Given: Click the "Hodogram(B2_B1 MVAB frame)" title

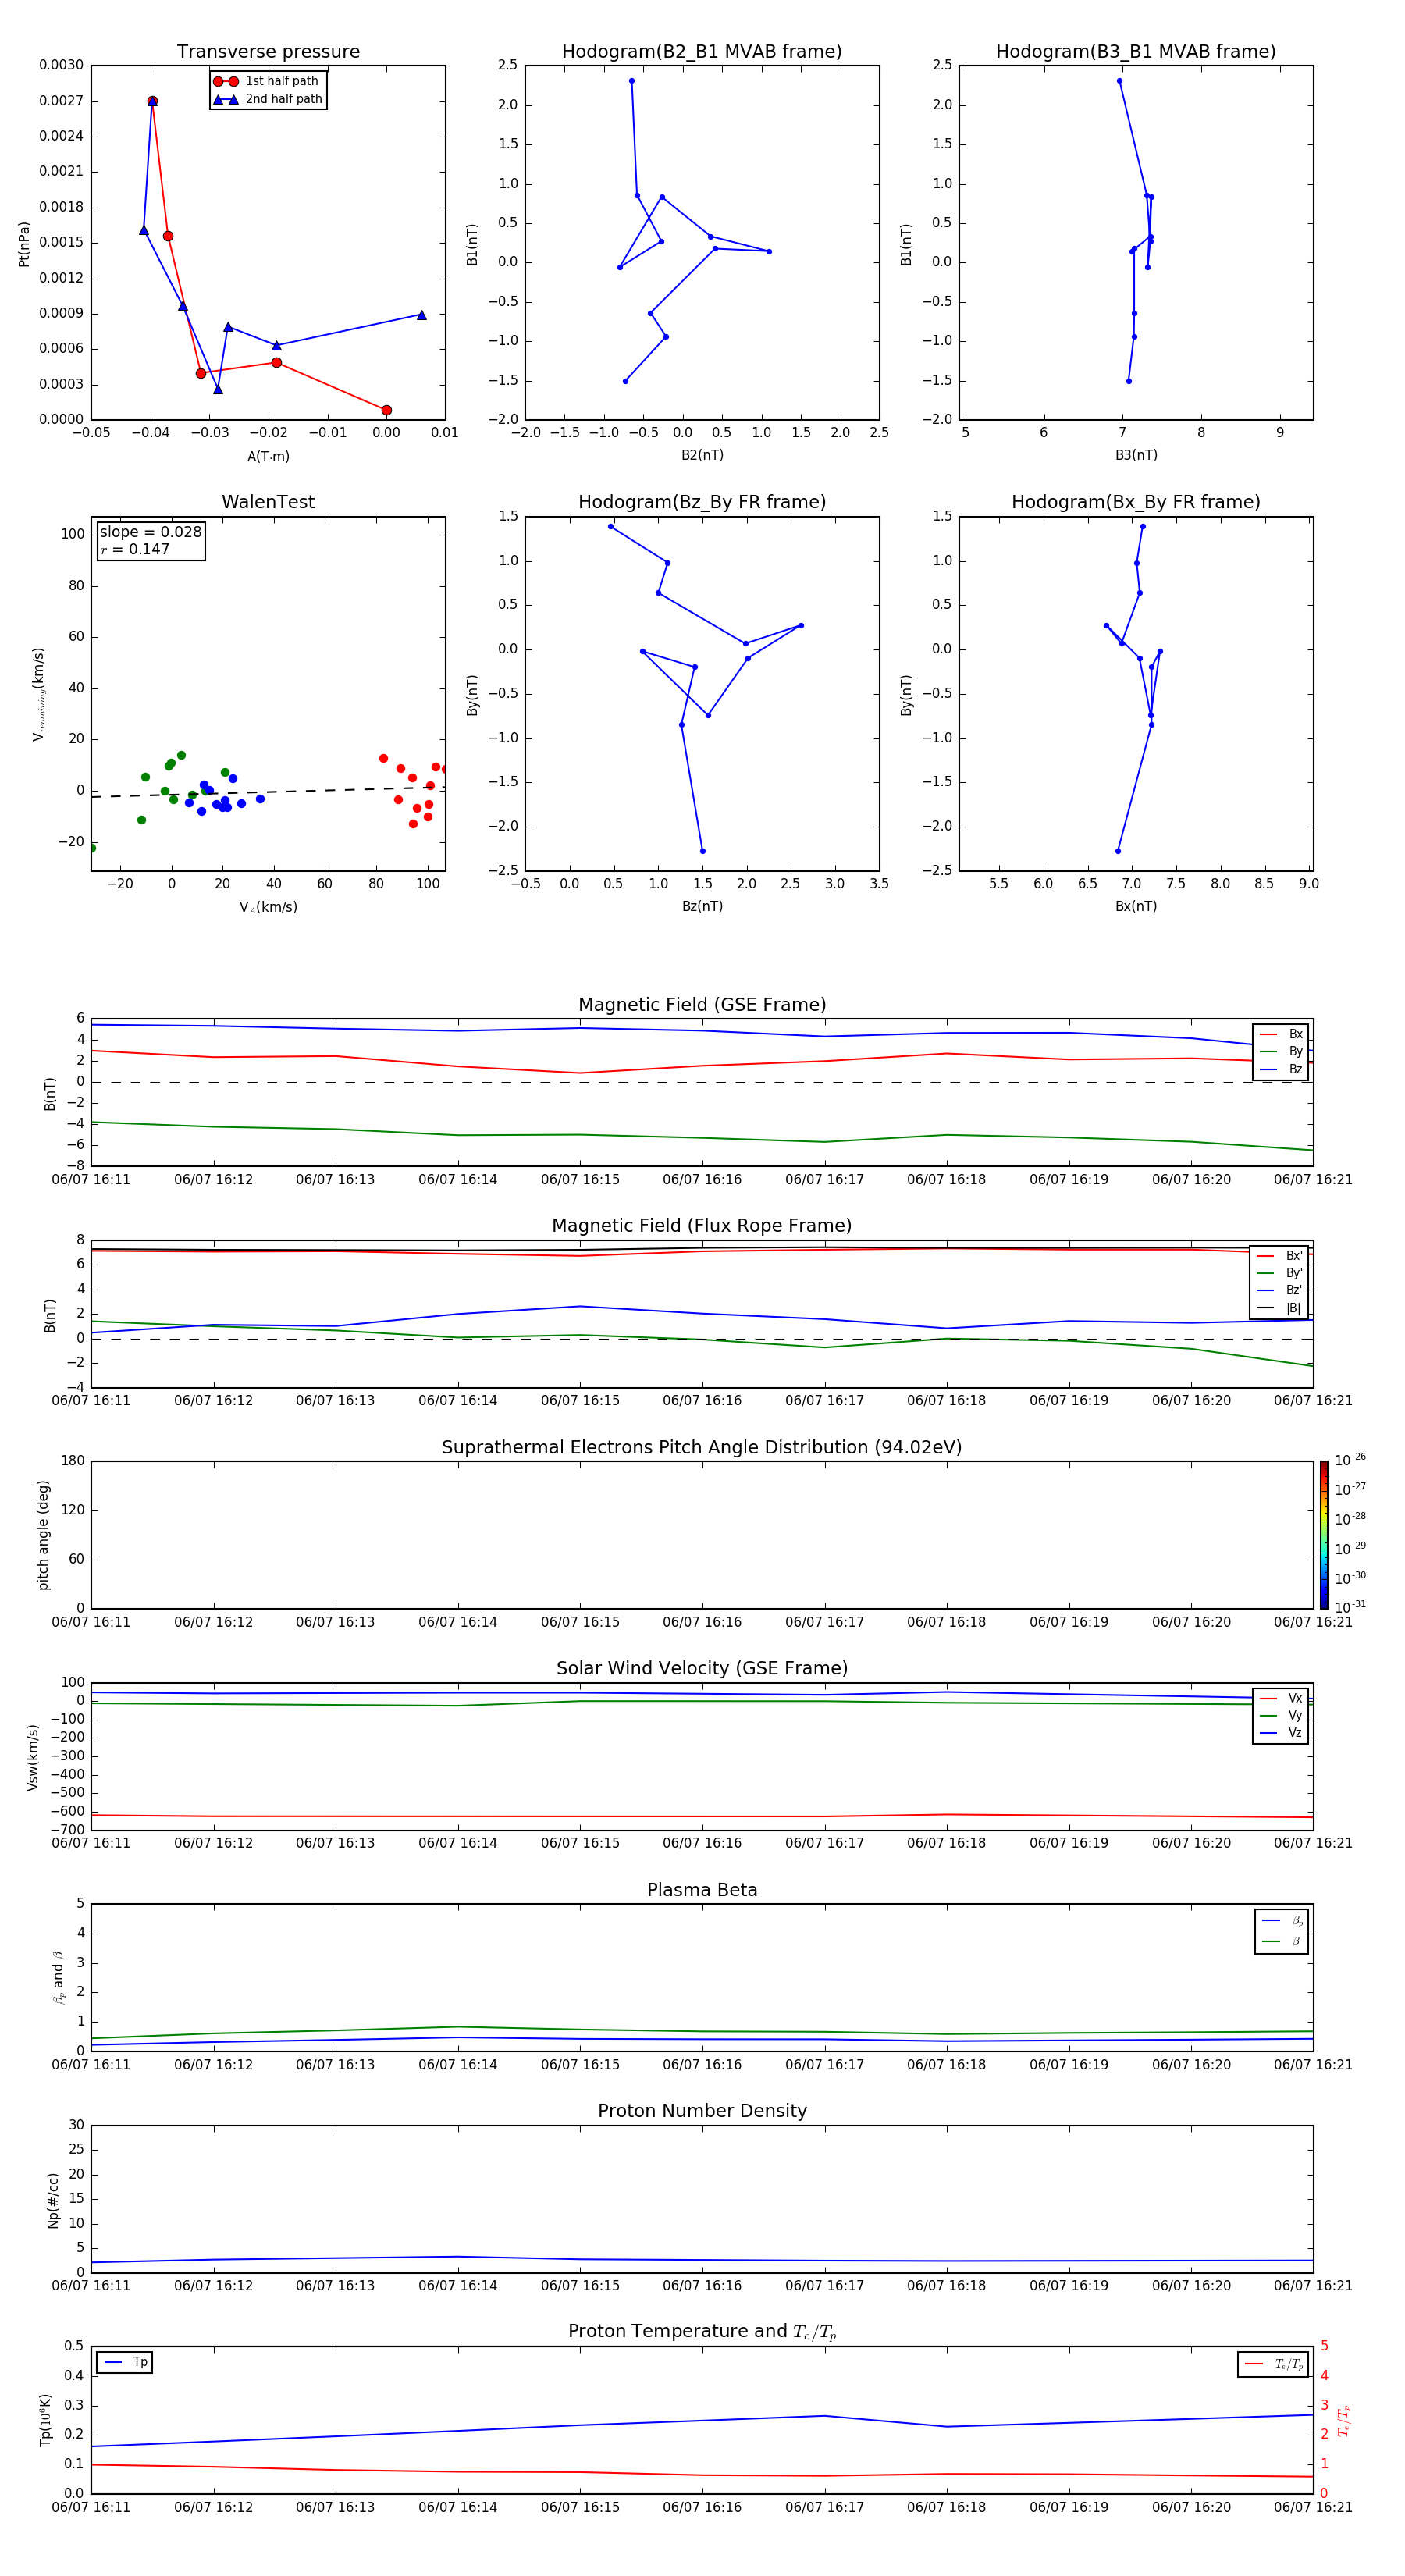Looking at the screenshot, I should pos(702,52).
